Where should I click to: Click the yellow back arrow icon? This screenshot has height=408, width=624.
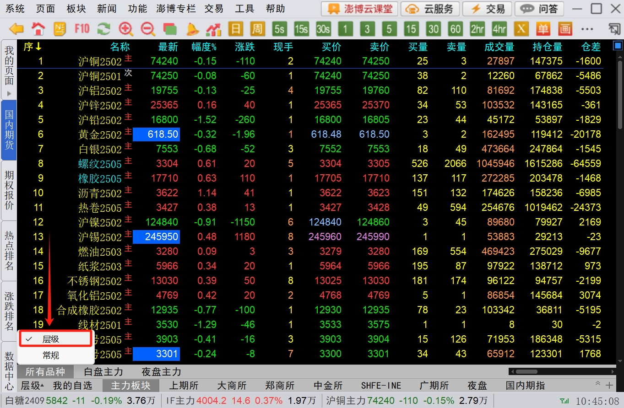(16, 29)
